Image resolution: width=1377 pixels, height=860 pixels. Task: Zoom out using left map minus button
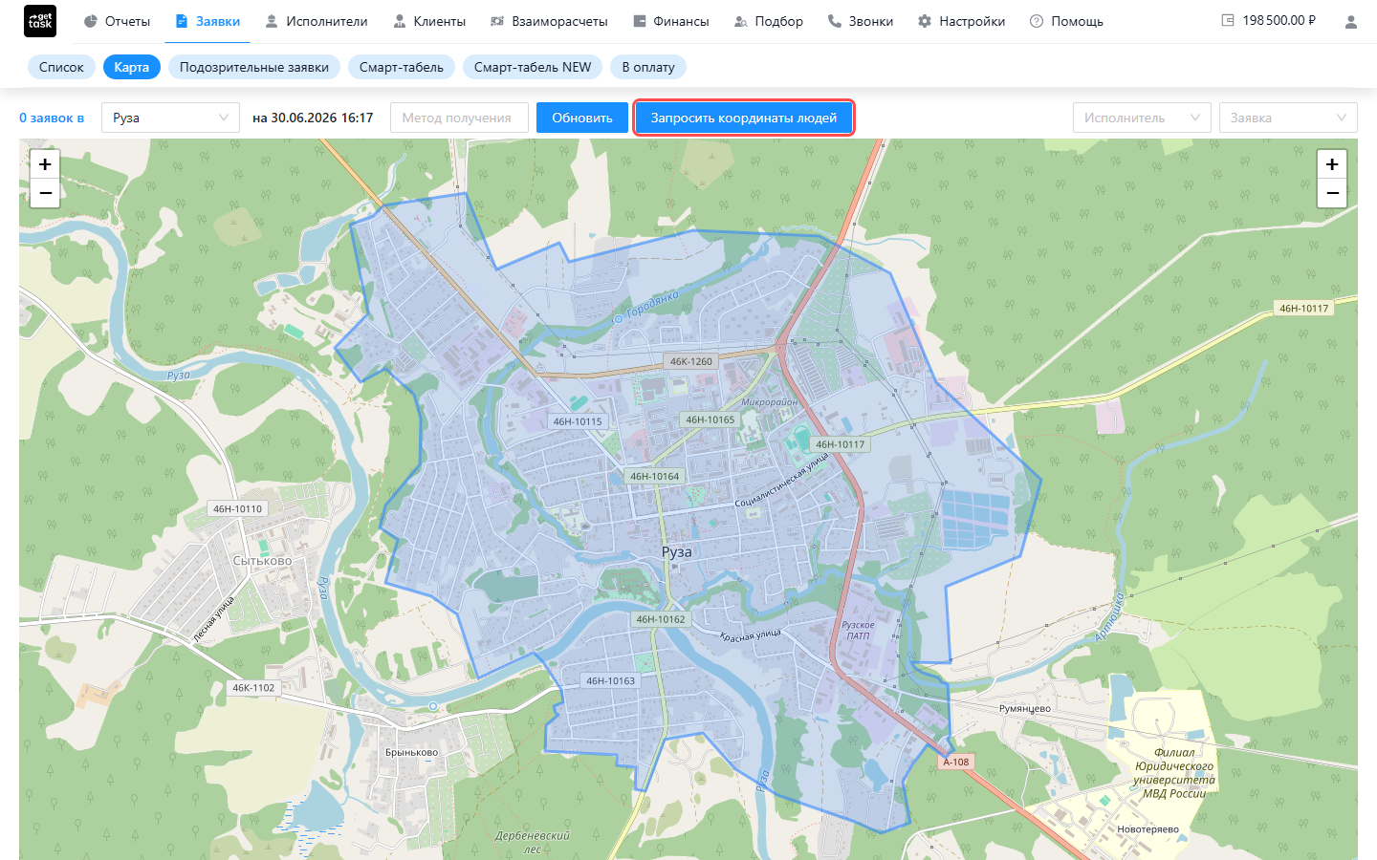45,193
